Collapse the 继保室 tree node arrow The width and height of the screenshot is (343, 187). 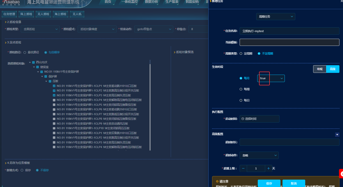point(34,67)
